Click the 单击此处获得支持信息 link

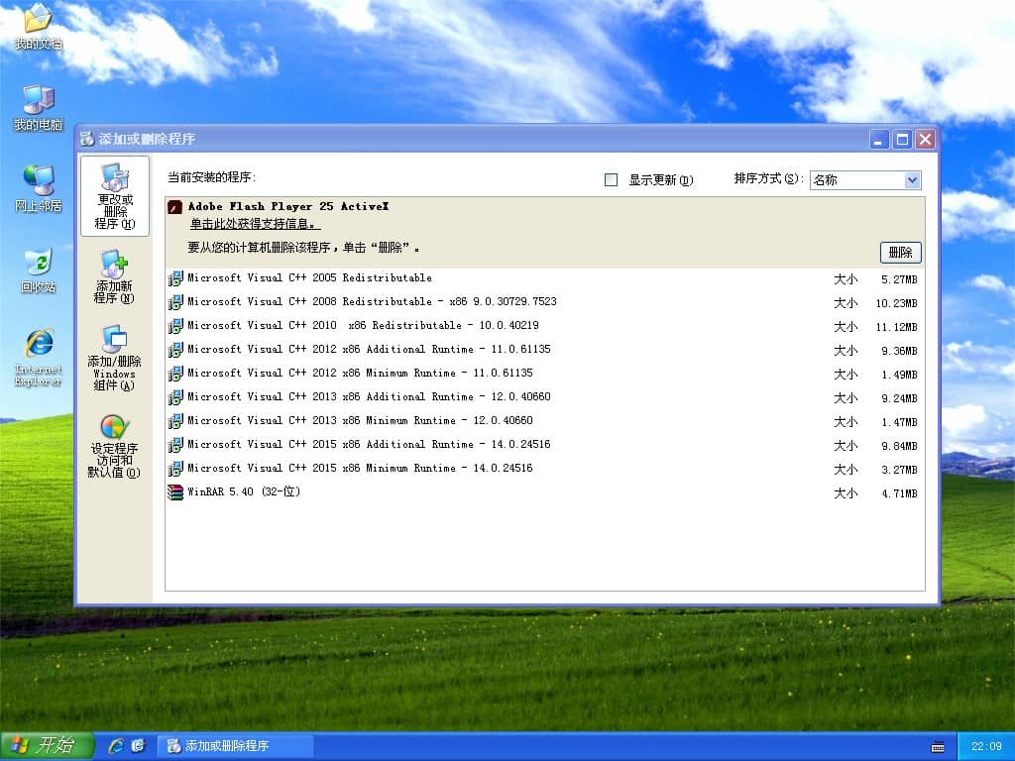(255, 224)
